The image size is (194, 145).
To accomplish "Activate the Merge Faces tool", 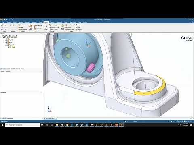I will tap(62, 27).
